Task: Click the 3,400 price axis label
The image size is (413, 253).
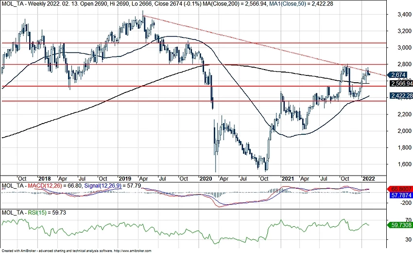Action: pos(404,14)
